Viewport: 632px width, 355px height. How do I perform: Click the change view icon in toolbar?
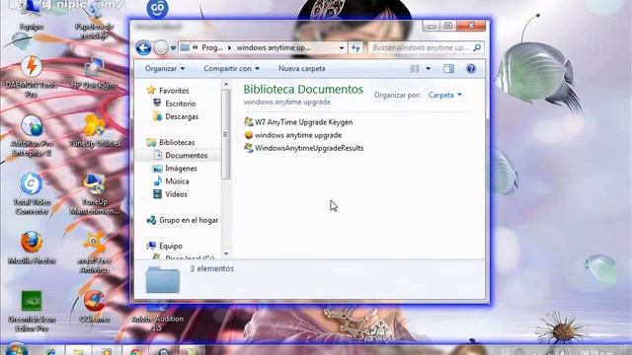click(415, 68)
